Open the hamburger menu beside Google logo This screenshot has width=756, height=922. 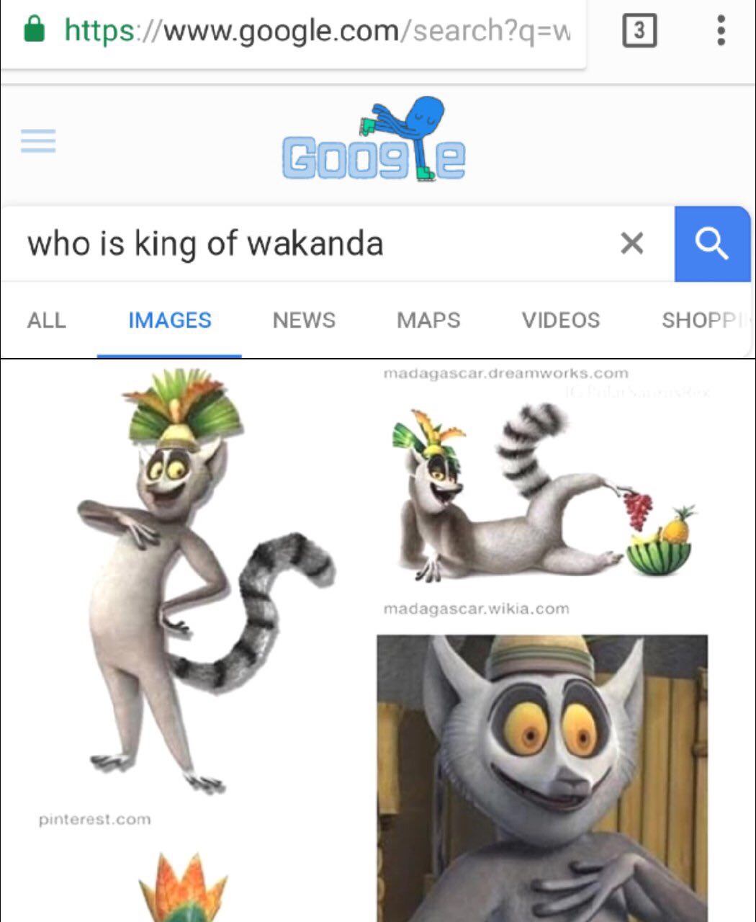tap(38, 141)
